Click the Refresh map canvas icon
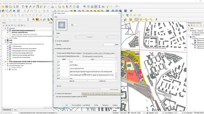 (x=78, y=7)
